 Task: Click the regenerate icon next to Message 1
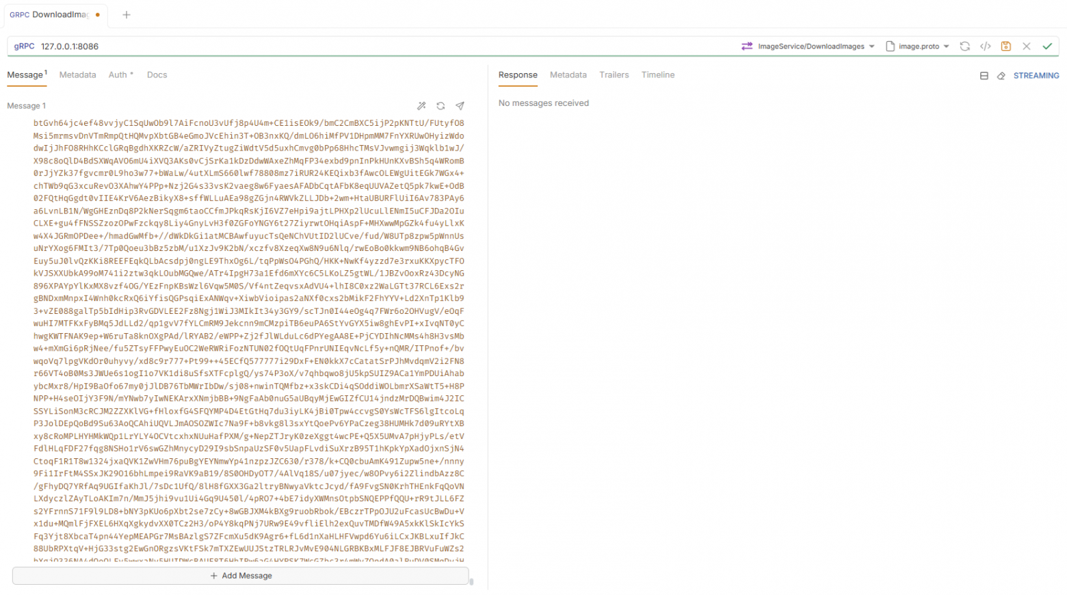point(440,105)
